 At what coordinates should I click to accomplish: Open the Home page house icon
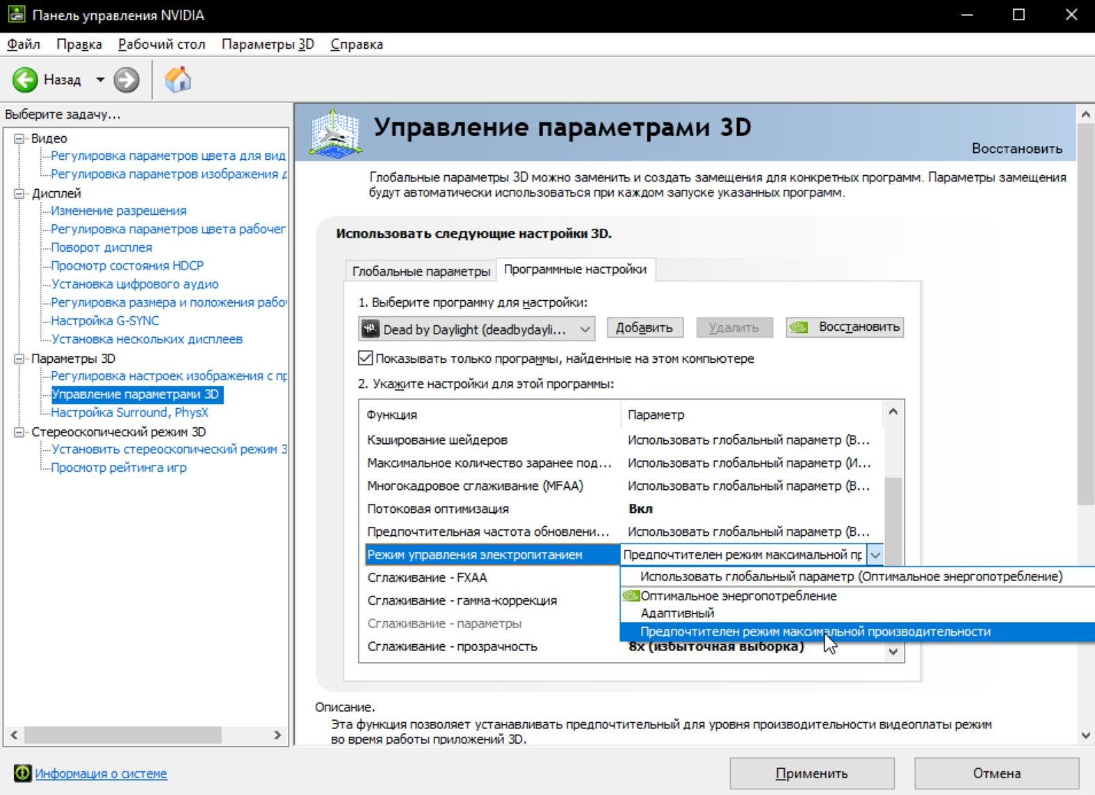click(x=178, y=79)
